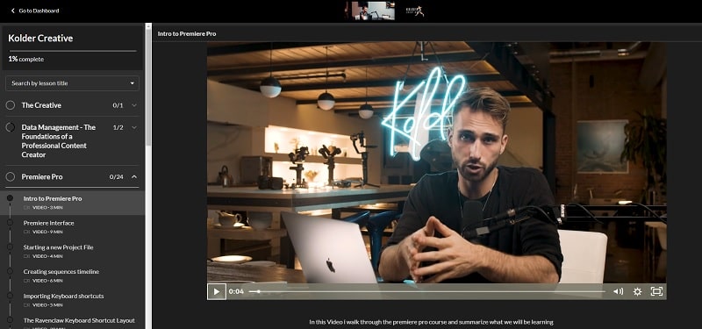Click video icon under Importing Keyboard shortcuts
Screen dimensions: 702x329
(27, 304)
